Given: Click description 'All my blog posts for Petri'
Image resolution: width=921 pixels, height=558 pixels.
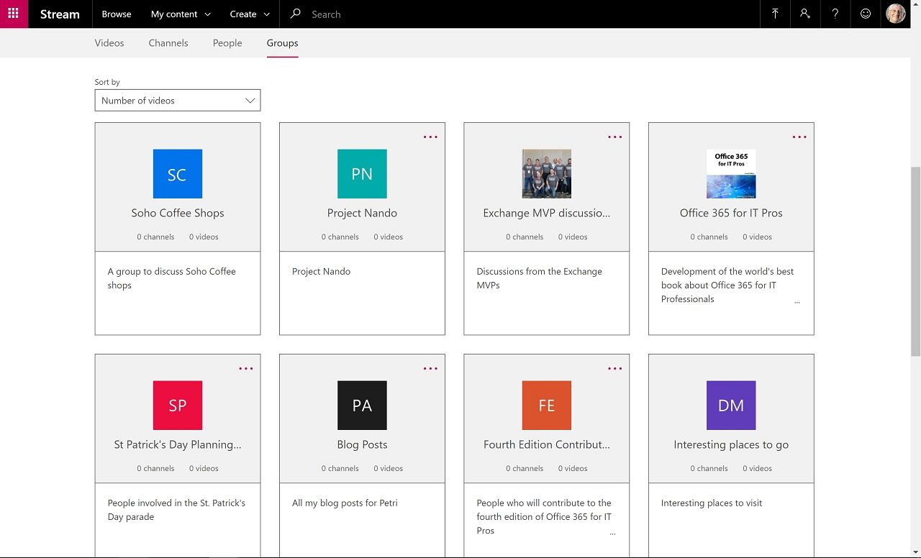Looking at the screenshot, I should pyautogui.click(x=345, y=503).
